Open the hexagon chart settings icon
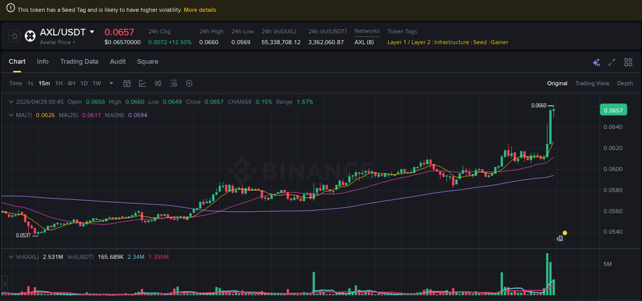This screenshot has height=301, width=642. (188, 83)
